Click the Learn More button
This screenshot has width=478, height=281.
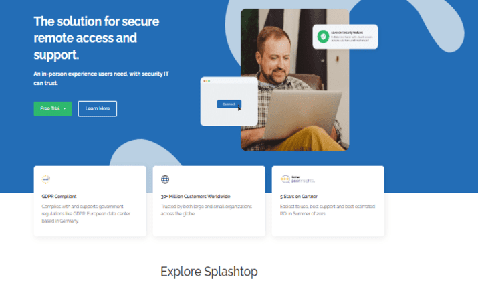point(97,108)
